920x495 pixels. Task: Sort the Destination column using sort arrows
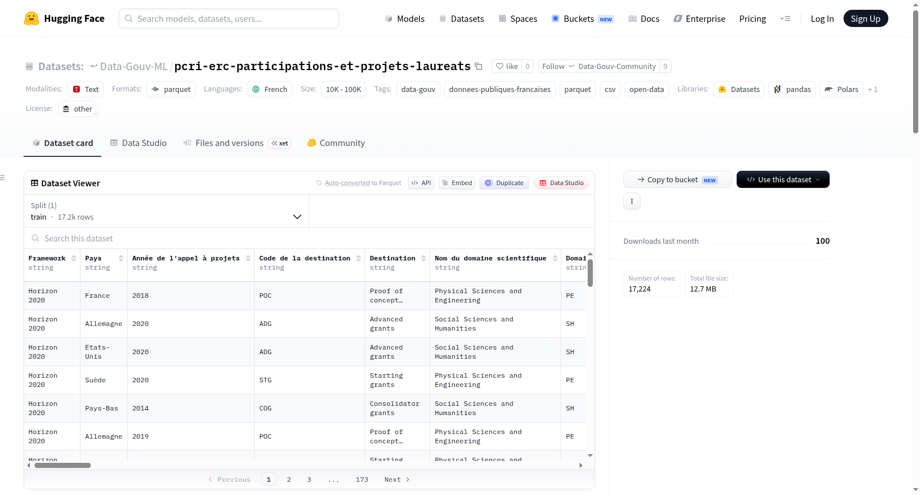point(424,258)
